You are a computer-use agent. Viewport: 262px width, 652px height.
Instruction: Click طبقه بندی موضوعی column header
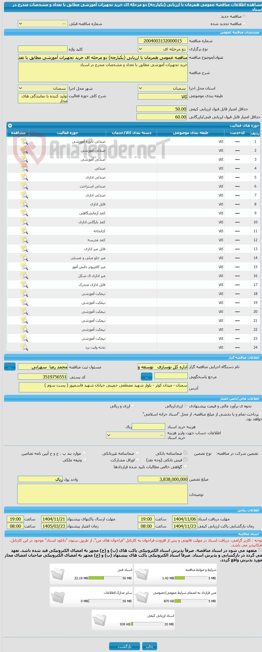coord(191,133)
